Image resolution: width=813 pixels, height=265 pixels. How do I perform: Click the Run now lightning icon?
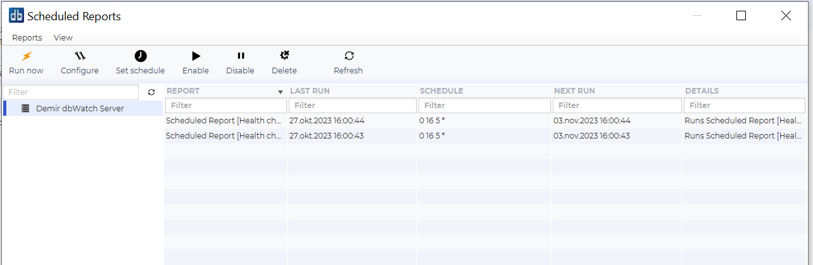[26, 56]
